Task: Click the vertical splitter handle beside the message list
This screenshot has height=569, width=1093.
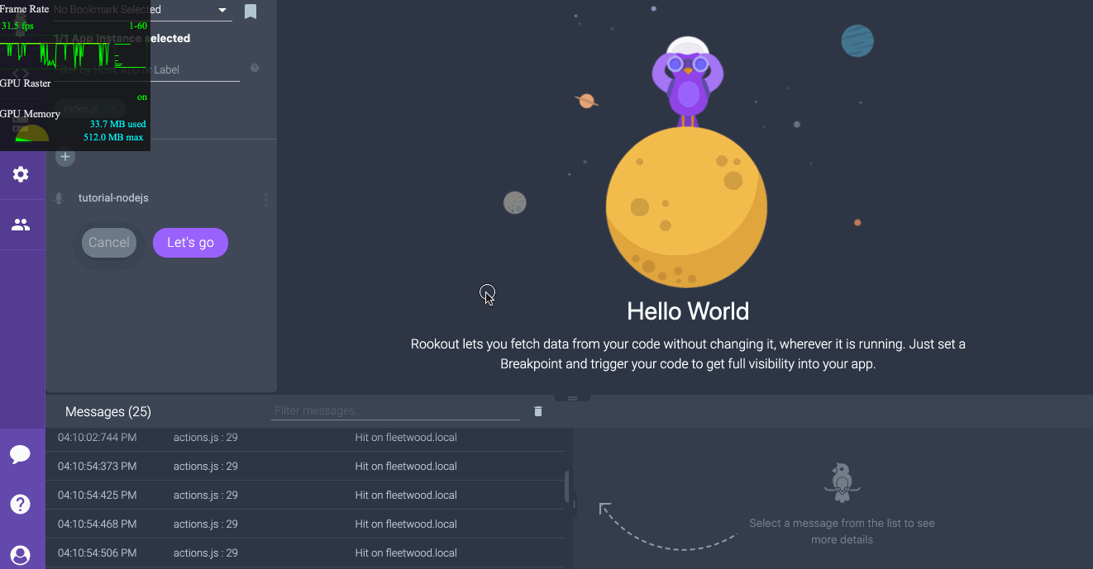Action: tap(573, 503)
